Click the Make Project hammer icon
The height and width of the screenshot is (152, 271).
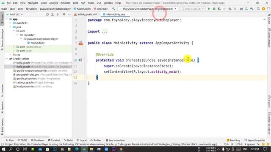[113, 8]
